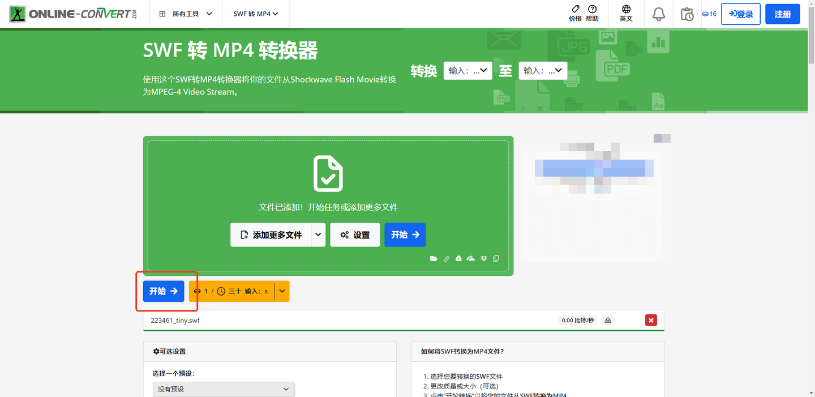Open 设置 settings in the upload box
This screenshot has height=397, width=815.
[x=355, y=234]
